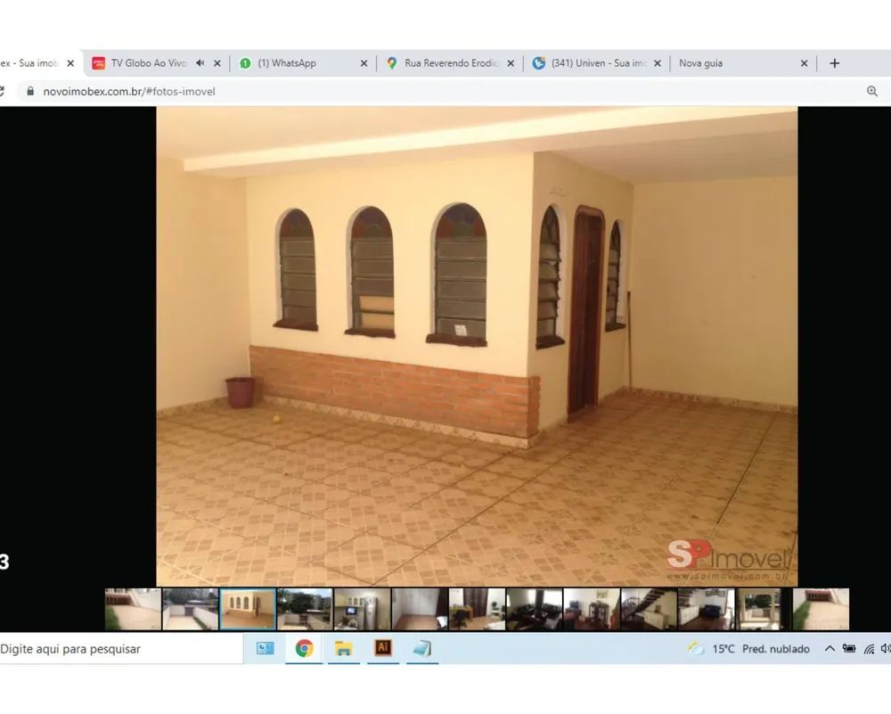Open the balcony doorway thumbnail

pos(764,610)
